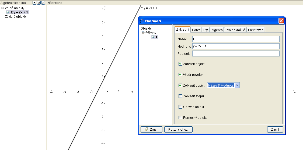303x150 pixels.
Task: Enable Upevnit objekt checkbox
Action: tap(180, 107)
